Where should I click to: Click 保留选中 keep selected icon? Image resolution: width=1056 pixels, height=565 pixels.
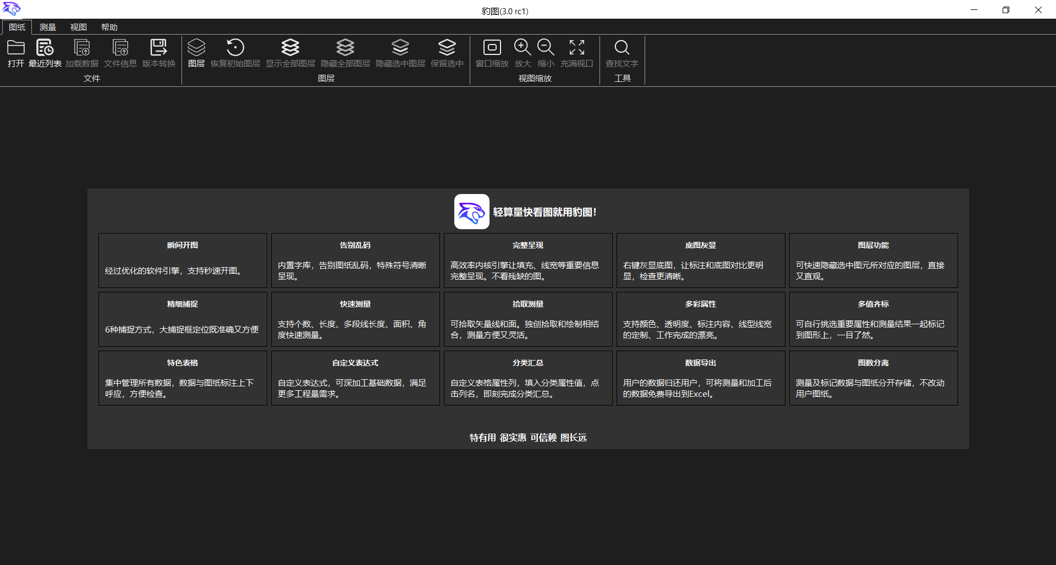447,48
